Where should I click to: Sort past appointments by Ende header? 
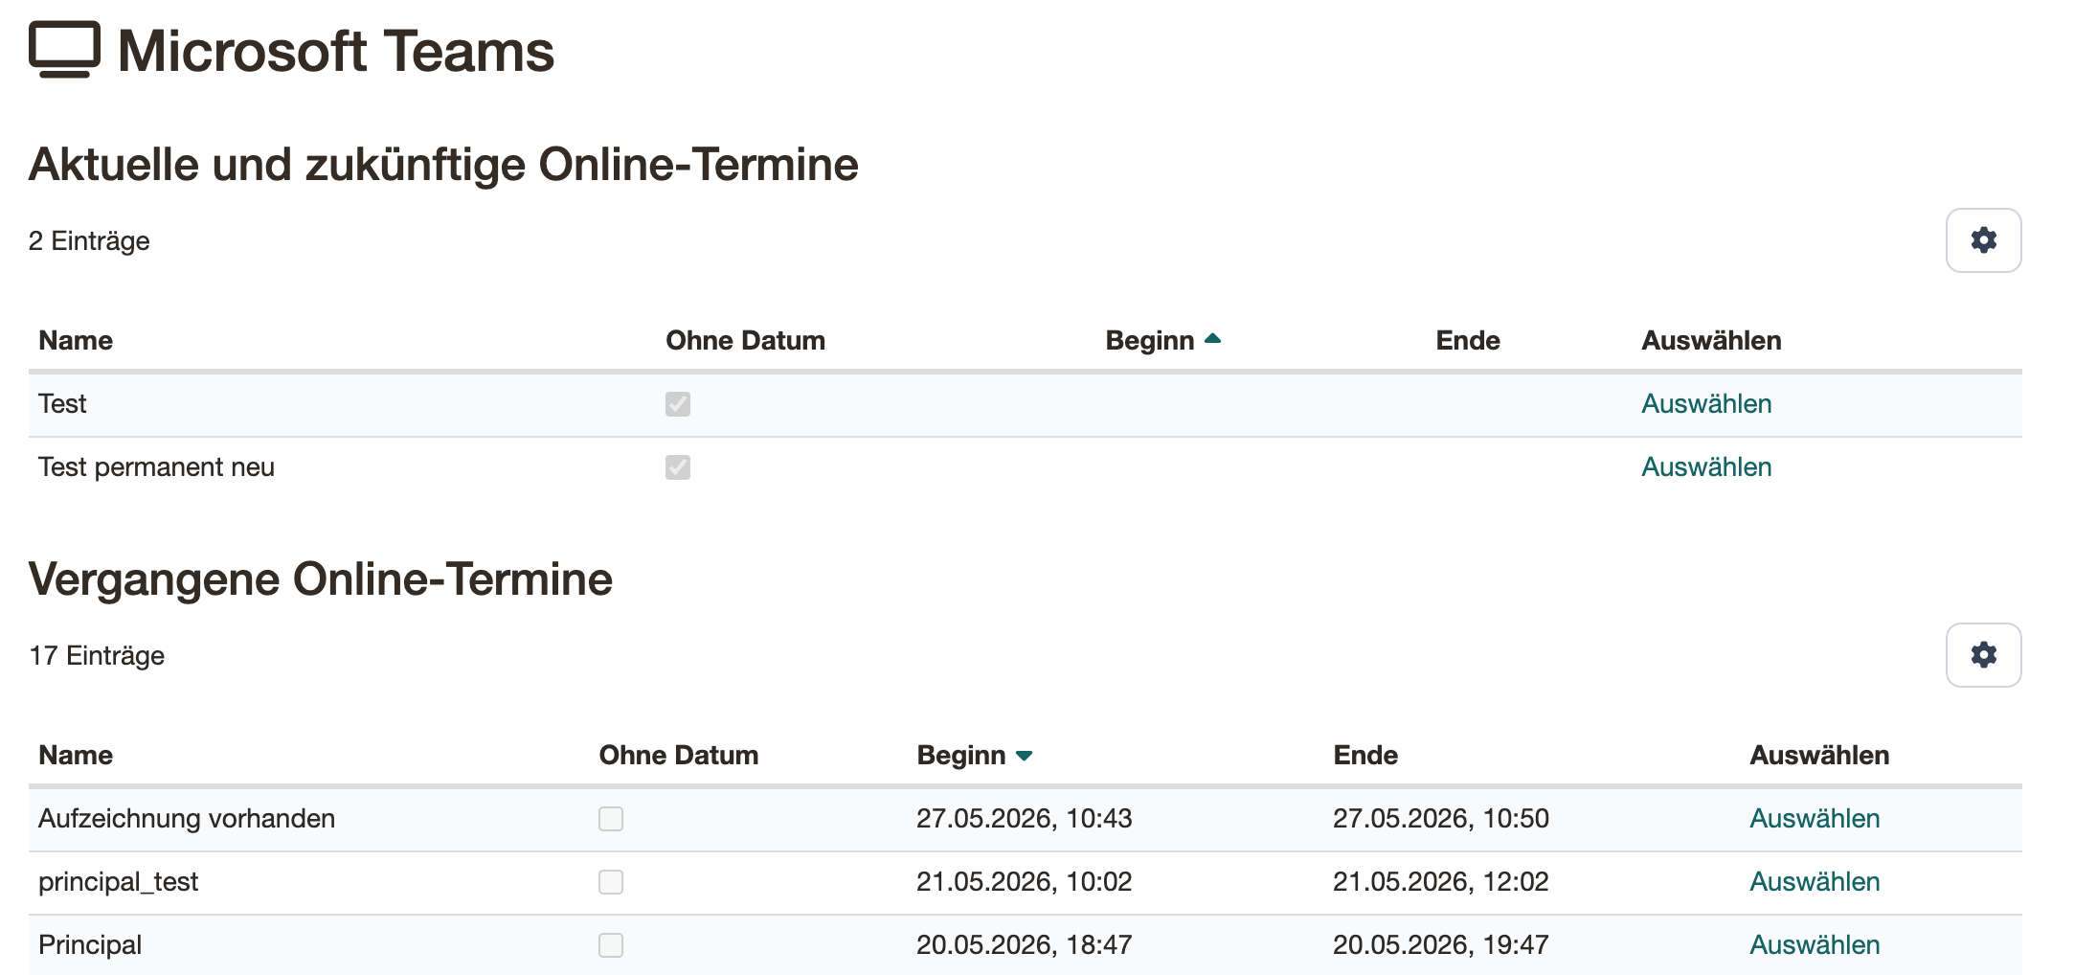(x=1365, y=756)
